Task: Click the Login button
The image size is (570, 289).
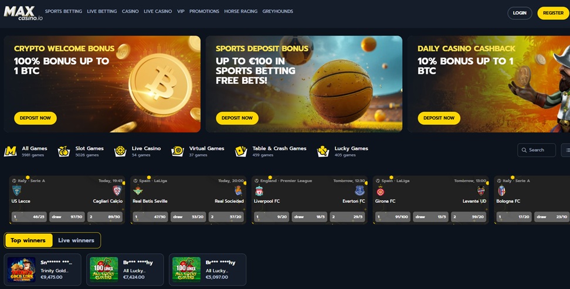Action: pos(520,13)
